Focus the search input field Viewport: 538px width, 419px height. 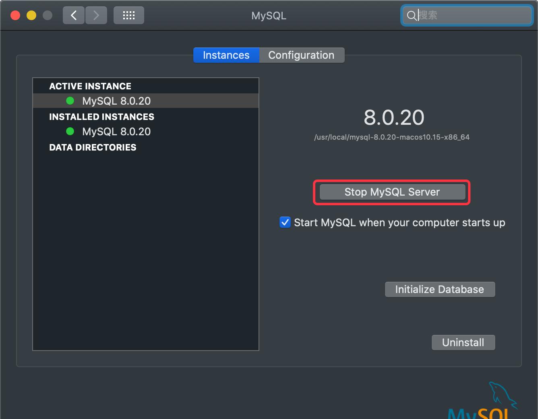467,16
